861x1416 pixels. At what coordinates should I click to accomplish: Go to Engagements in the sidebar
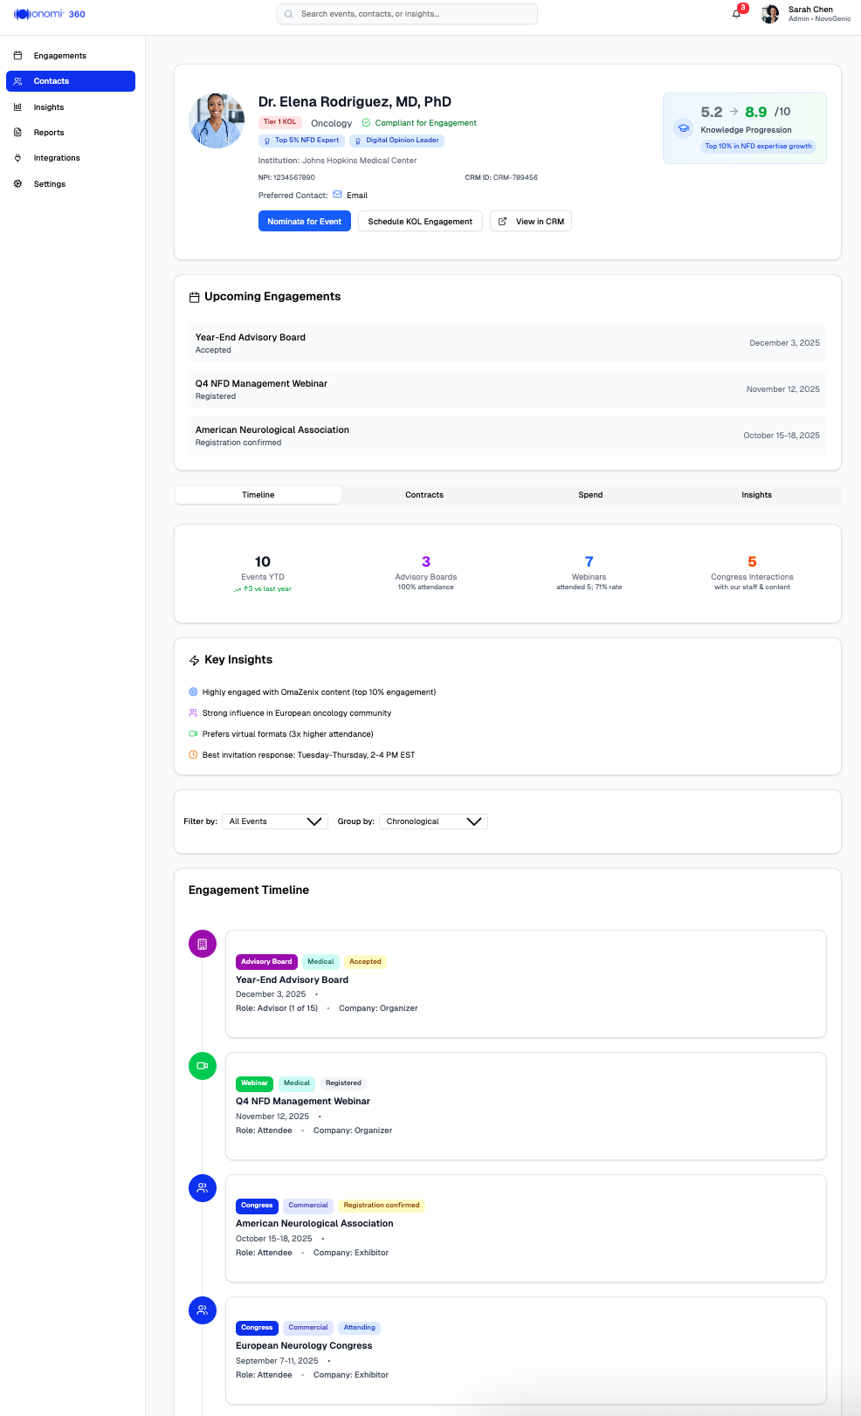71,56
